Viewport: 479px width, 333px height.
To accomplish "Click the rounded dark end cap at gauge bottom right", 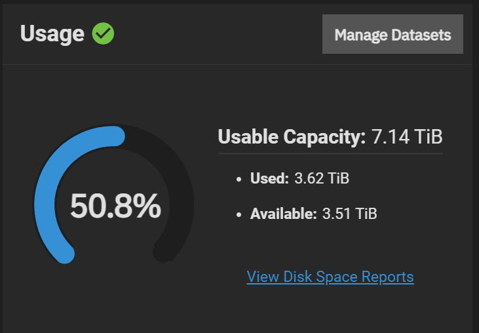I will point(163,252).
